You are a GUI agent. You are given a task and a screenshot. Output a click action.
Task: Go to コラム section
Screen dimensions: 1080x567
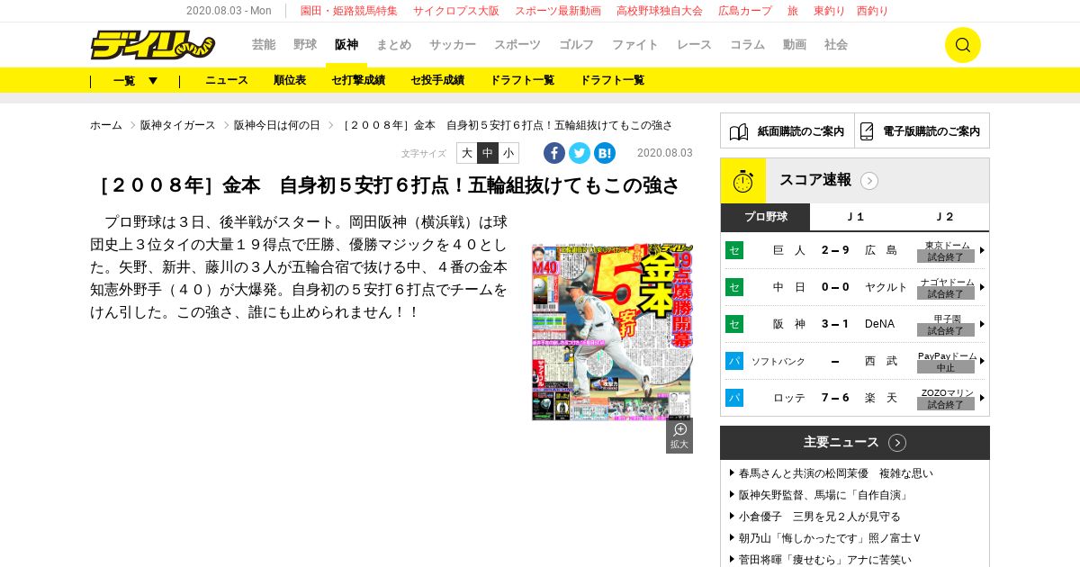tap(747, 45)
